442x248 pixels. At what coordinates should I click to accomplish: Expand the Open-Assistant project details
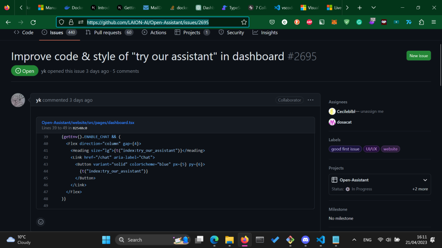point(425,180)
